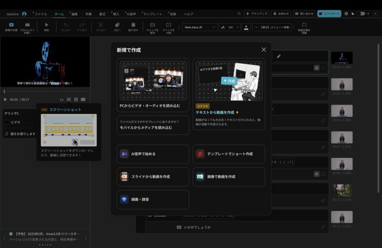
Task: Click the 問い合わせ contact button
Action: [x=304, y=14]
